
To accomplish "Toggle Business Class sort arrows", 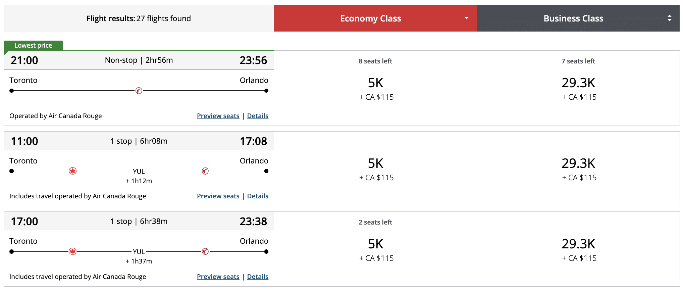I will pyautogui.click(x=669, y=18).
